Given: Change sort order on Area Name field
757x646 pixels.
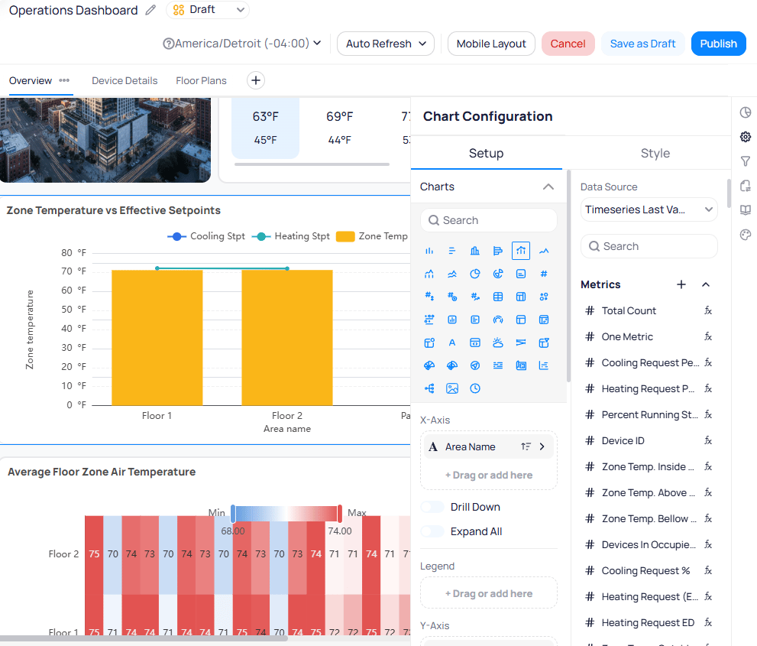Looking at the screenshot, I should (x=526, y=446).
